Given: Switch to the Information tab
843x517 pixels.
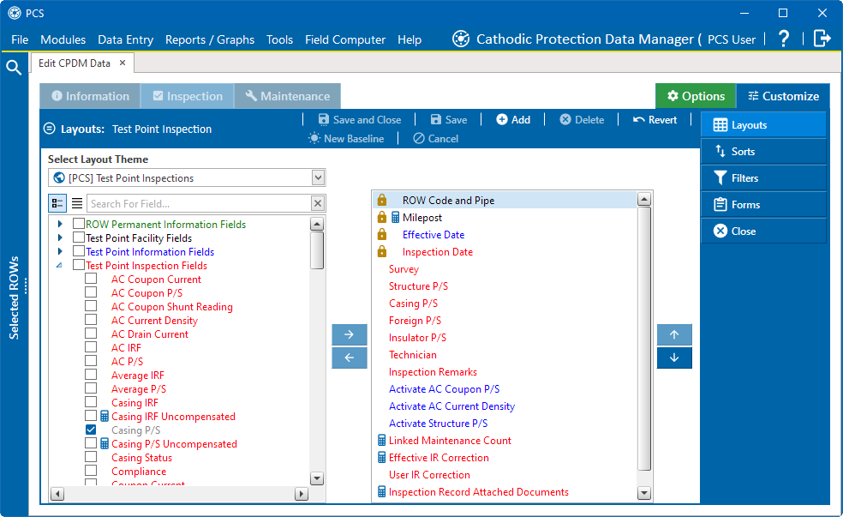Looking at the screenshot, I should click(x=90, y=96).
